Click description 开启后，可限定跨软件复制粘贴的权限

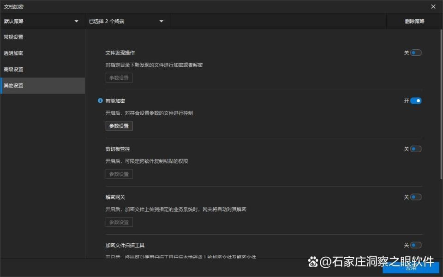147,161
